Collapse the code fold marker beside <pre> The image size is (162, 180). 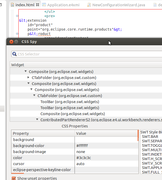click(x=17, y=16)
